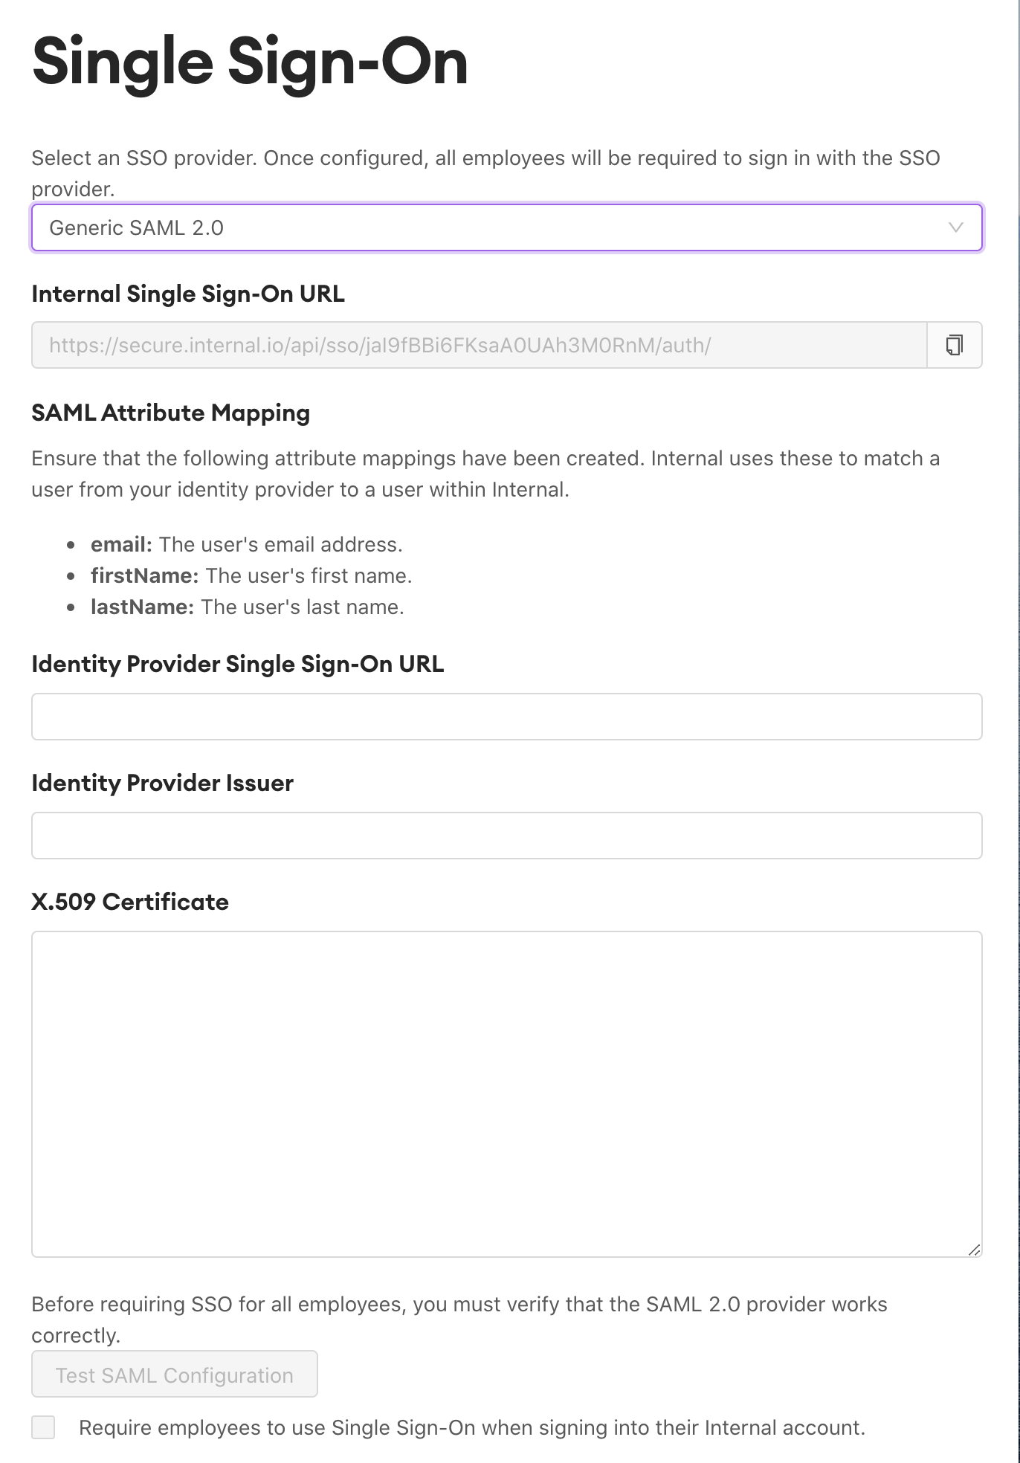1020x1463 pixels.
Task: Copy the Internal Single Sign-On URL
Action: 955,345
